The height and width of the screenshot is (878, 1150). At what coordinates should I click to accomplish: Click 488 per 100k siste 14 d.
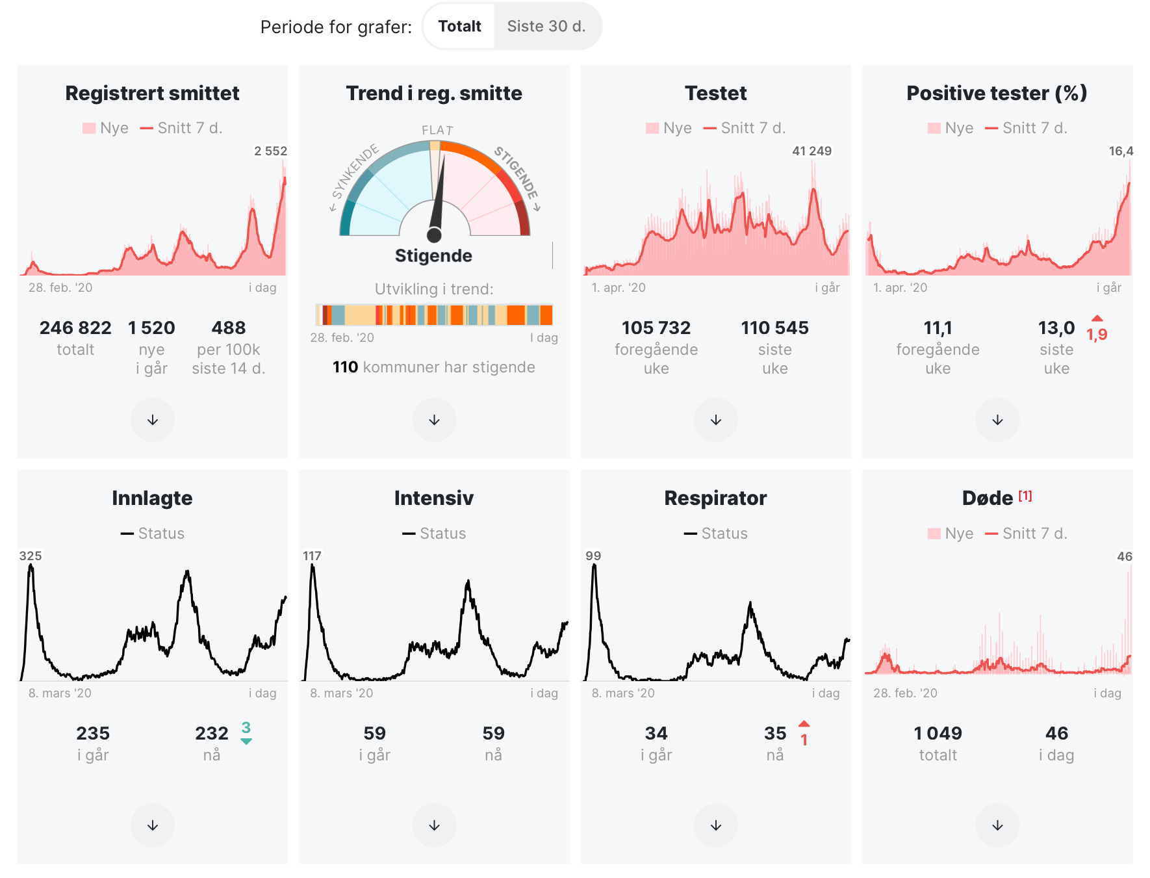[229, 347]
